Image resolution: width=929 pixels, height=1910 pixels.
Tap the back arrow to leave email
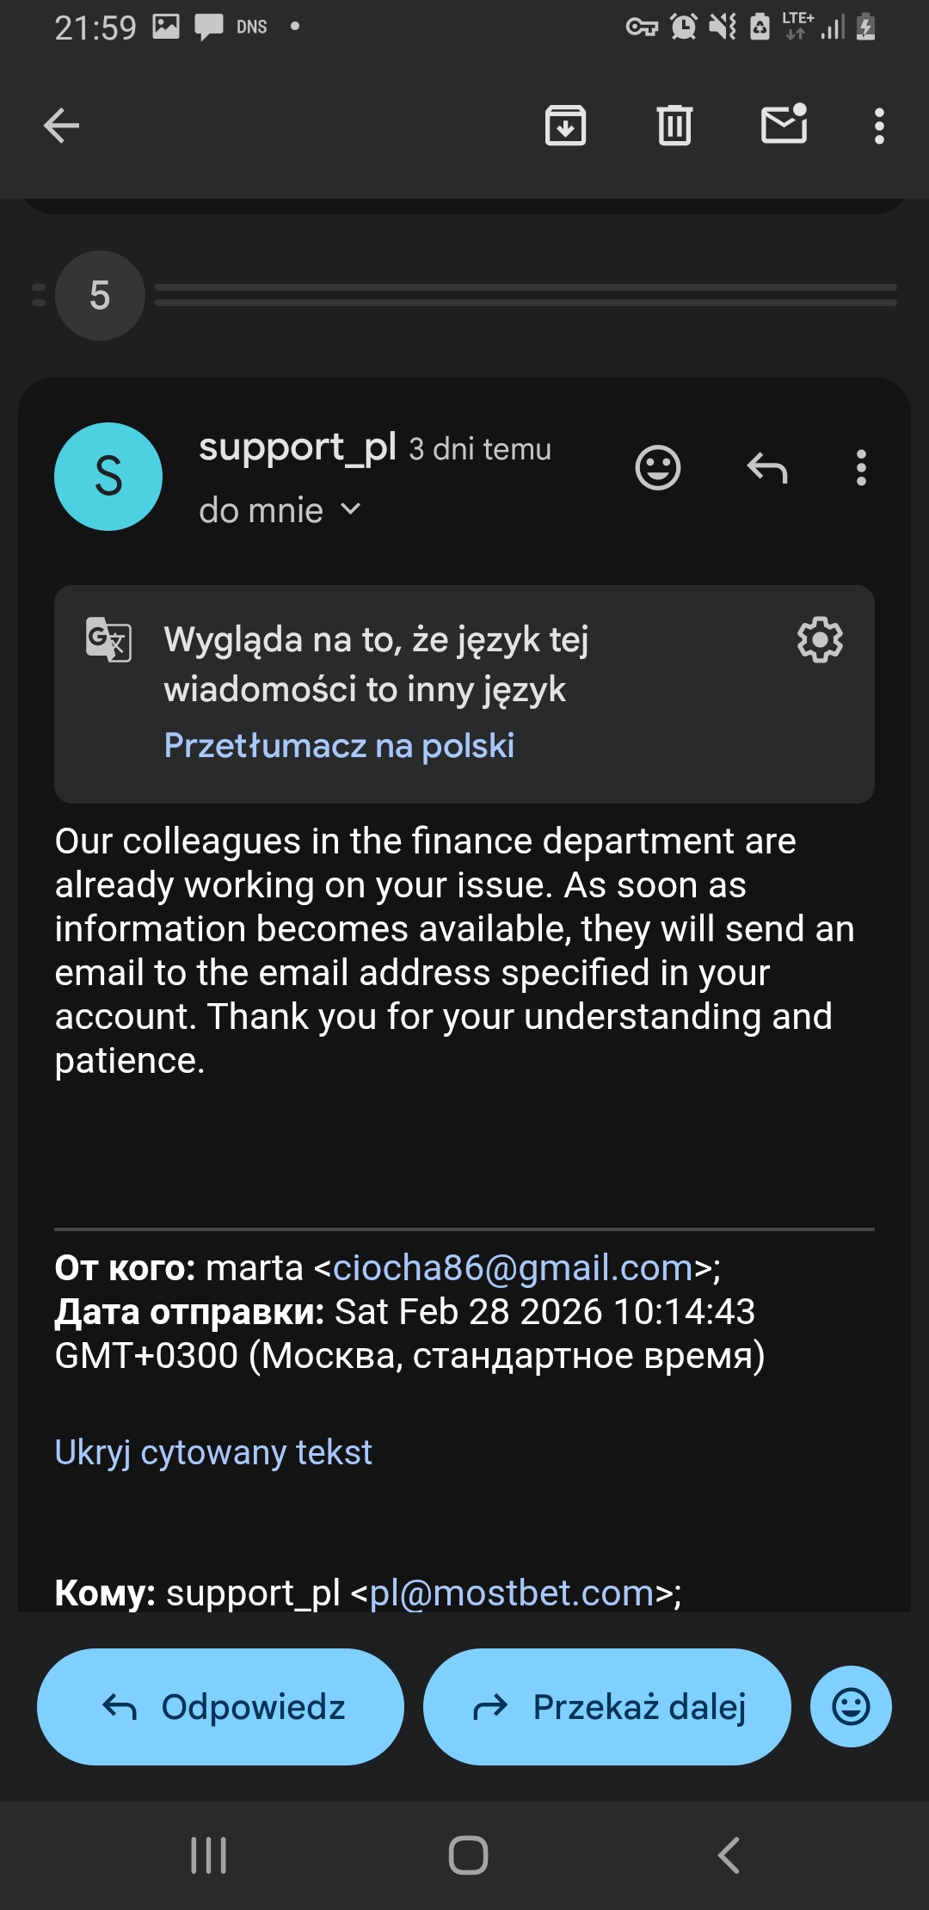coord(62,126)
